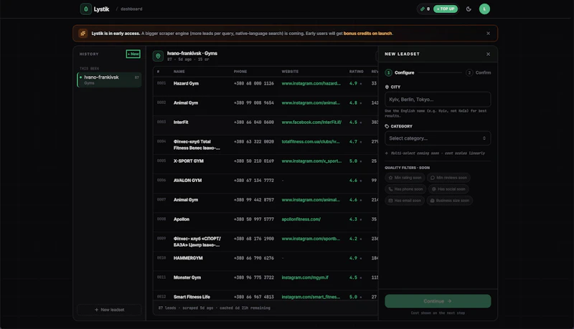Toggle dark mode moon icon
The image size is (574, 329).
point(469,9)
